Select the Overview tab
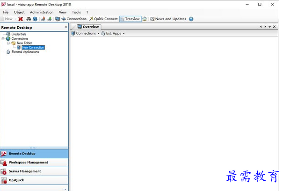 click(88, 27)
